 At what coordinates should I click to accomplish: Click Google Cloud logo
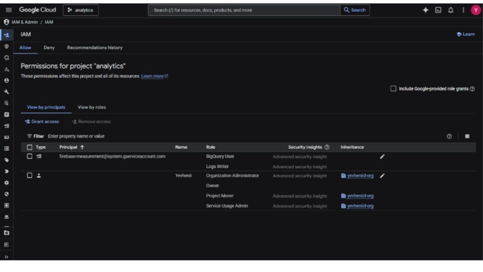pyautogui.click(x=38, y=10)
